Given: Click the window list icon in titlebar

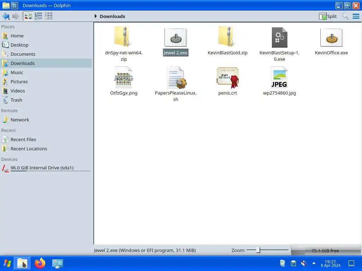Looking at the screenshot, I should click(x=14, y=5).
